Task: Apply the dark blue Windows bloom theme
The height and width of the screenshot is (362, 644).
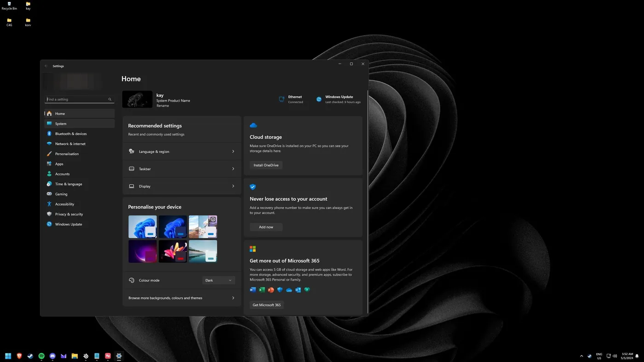Action: (x=173, y=226)
